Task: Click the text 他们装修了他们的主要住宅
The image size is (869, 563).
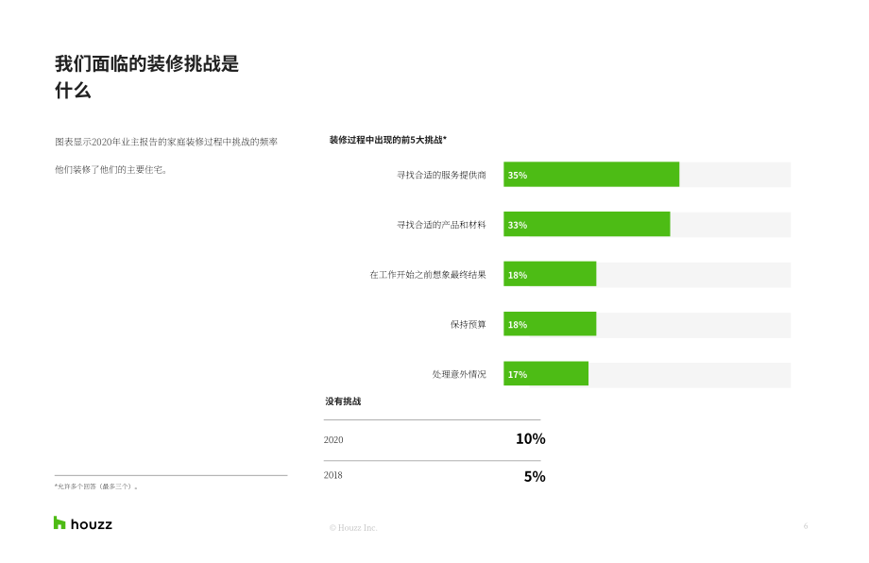Action: 111,170
